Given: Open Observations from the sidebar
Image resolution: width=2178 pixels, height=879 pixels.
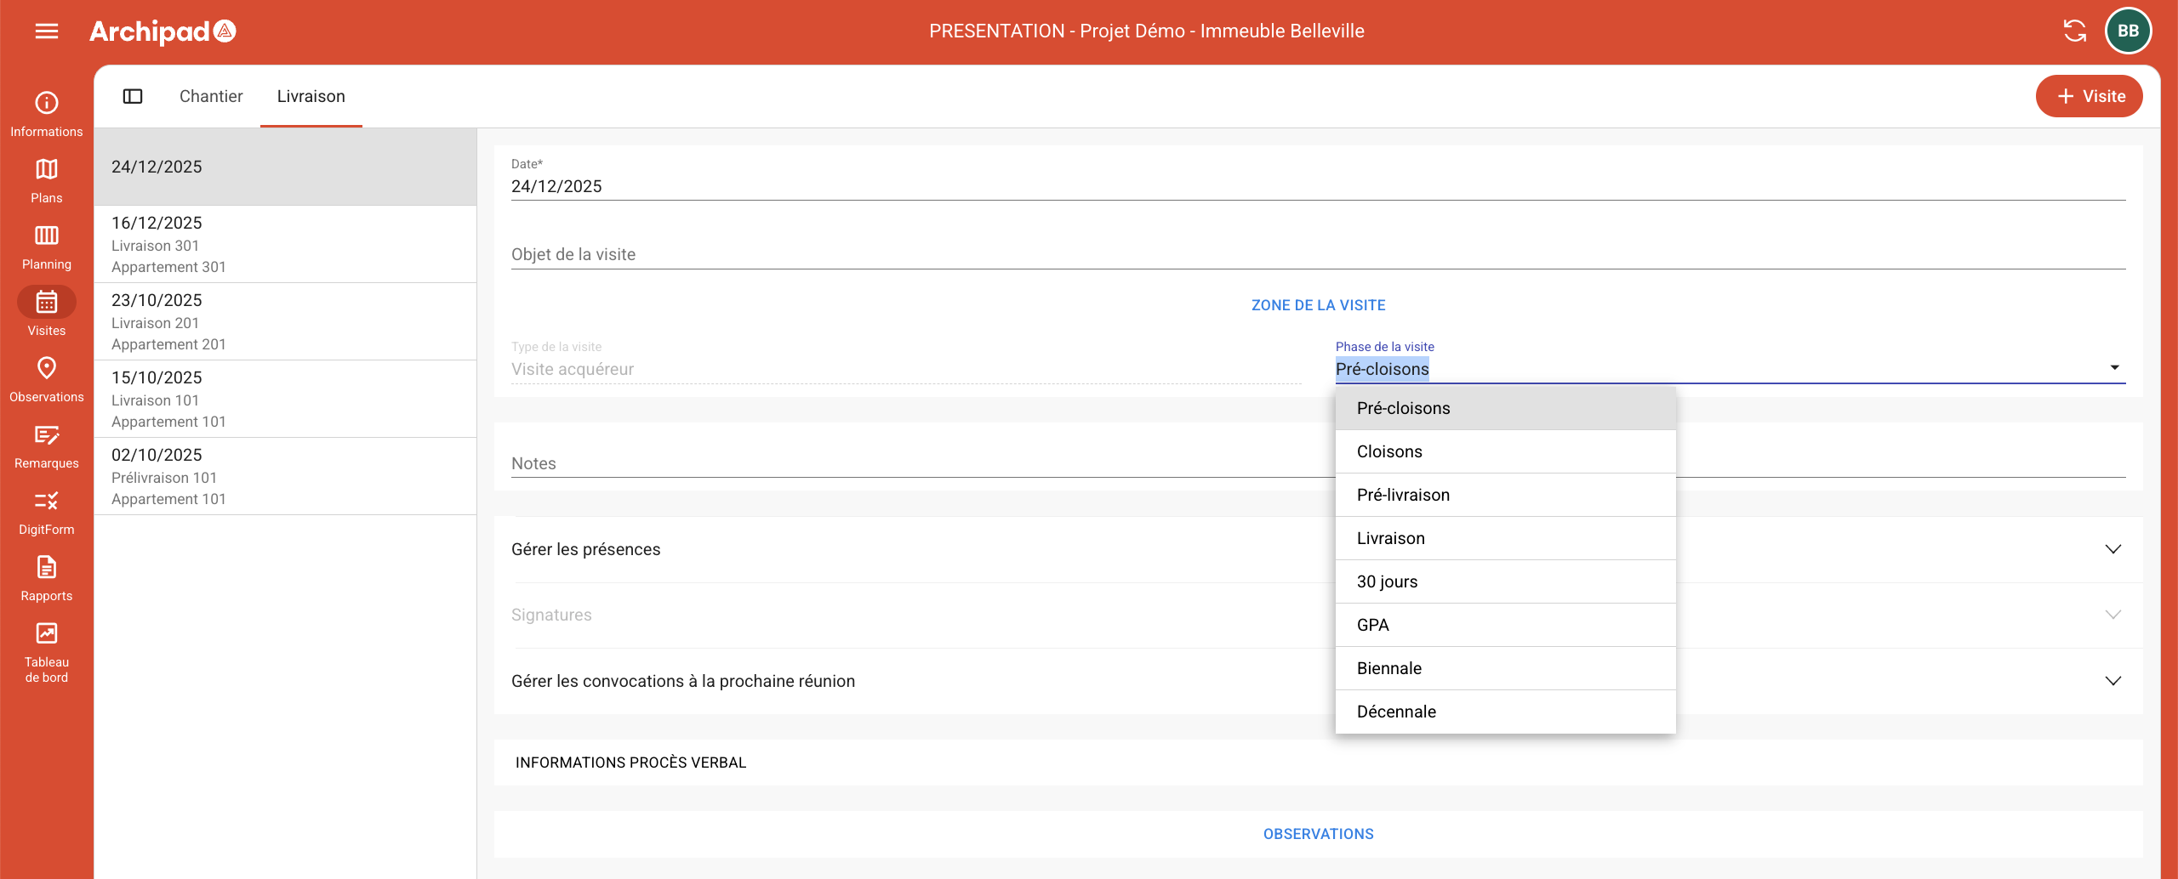Looking at the screenshot, I should [x=47, y=379].
